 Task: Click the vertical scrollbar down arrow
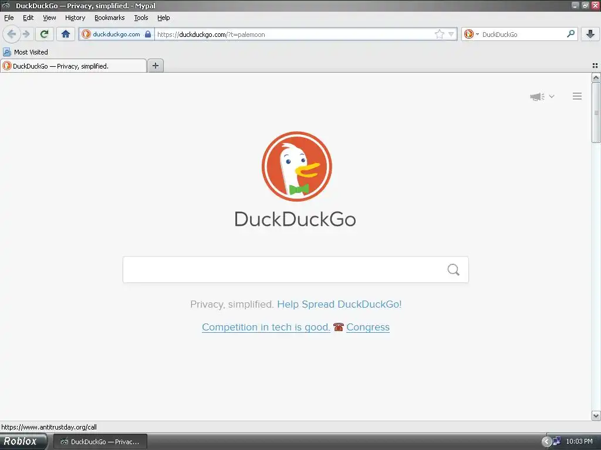pyautogui.click(x=596, y=415)
